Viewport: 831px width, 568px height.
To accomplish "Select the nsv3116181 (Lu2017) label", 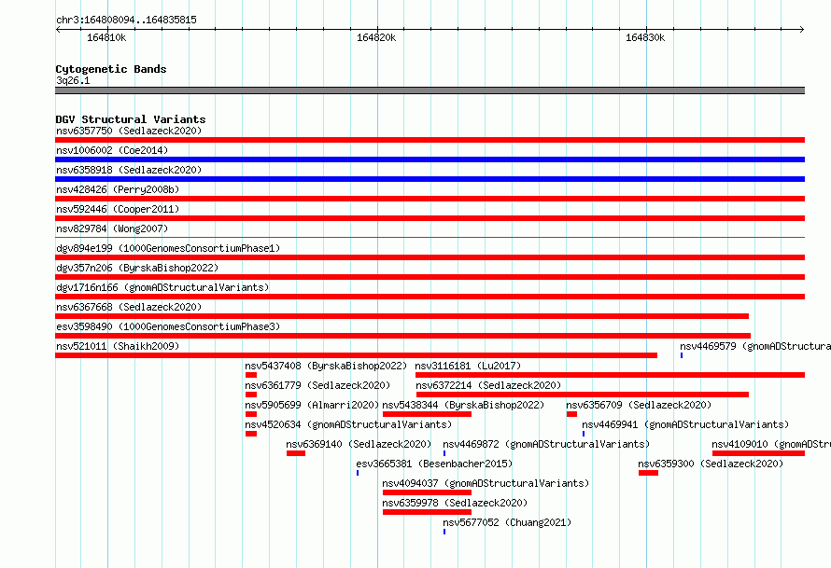I will point(468,366).
